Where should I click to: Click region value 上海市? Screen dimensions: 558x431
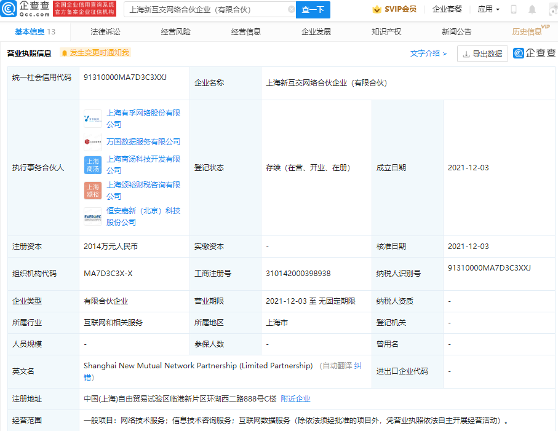pos(277,323)
